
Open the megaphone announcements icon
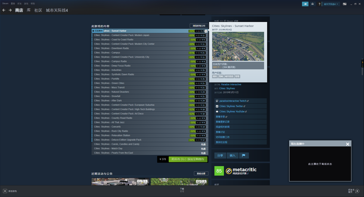pos(305,4)
